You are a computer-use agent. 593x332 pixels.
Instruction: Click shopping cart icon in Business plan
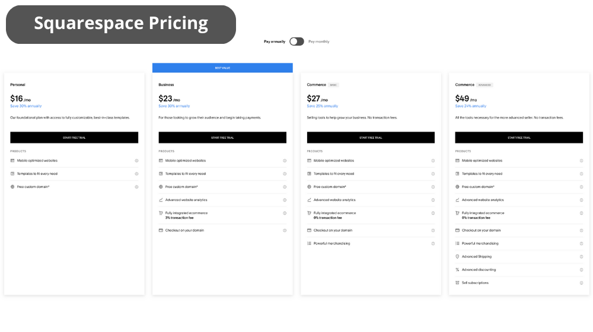coord(161,213)
